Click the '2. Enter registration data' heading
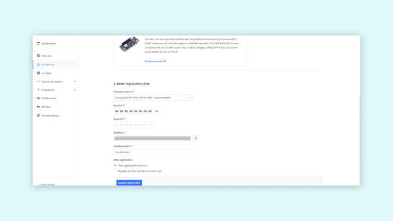This screenshot has height=221, width=393. pyautogui.click(x=132, y=84)
